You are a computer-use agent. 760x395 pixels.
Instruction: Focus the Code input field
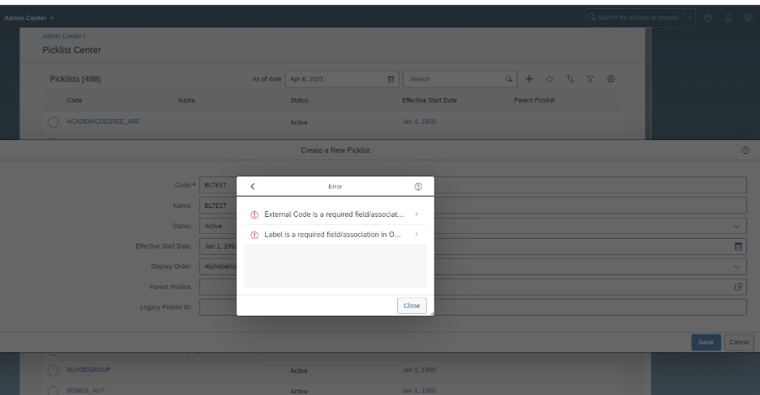(x=472, y=185)
